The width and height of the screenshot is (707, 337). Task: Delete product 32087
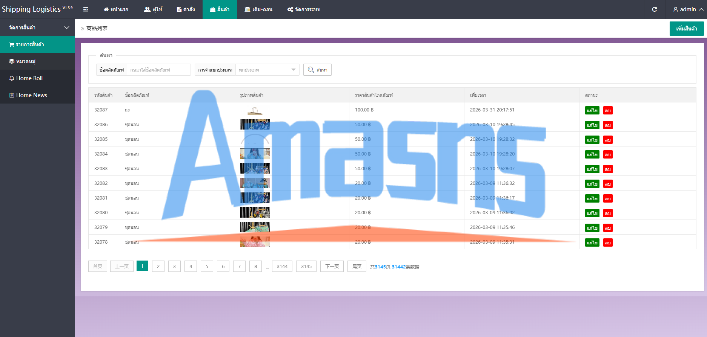click(x=608, y=110)
